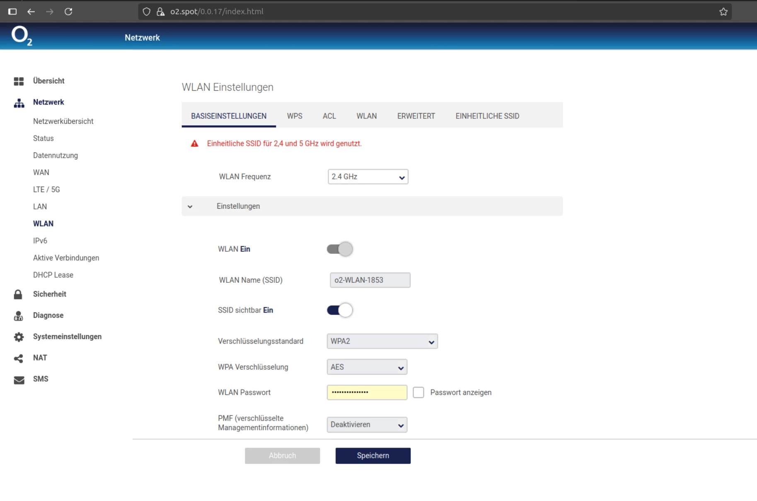
Task: Open the Status page in sidebar
Action: [44, 138]
